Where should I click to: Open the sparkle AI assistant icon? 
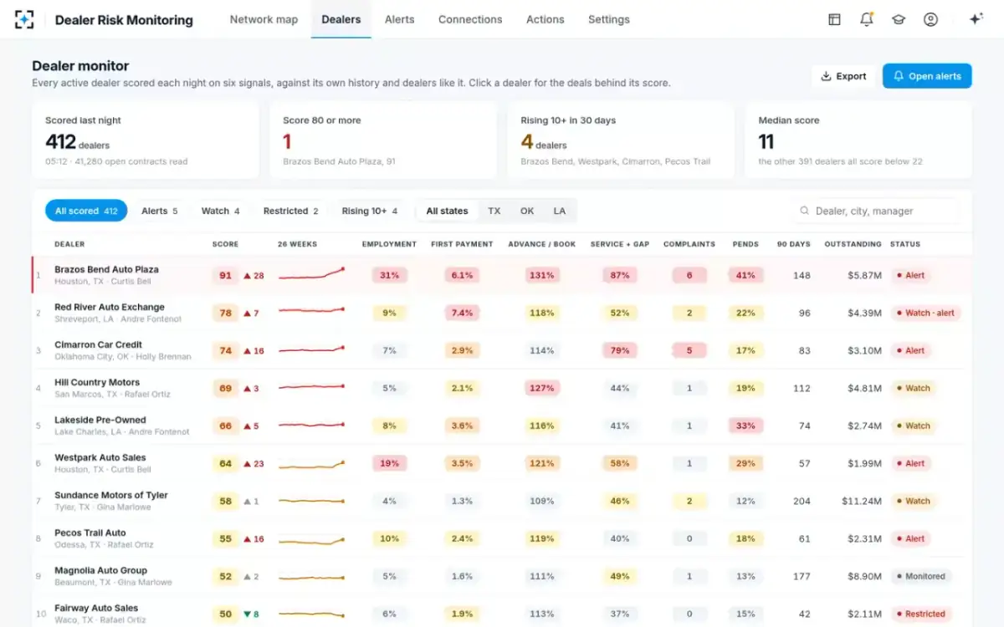pyautogui.click(x=976, y=19)
